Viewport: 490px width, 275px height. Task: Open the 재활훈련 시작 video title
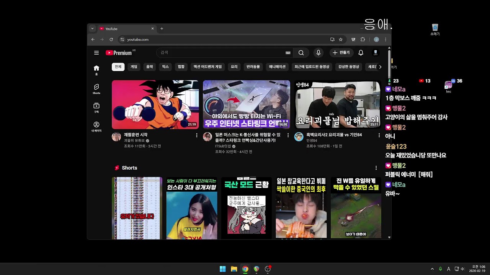136,135
